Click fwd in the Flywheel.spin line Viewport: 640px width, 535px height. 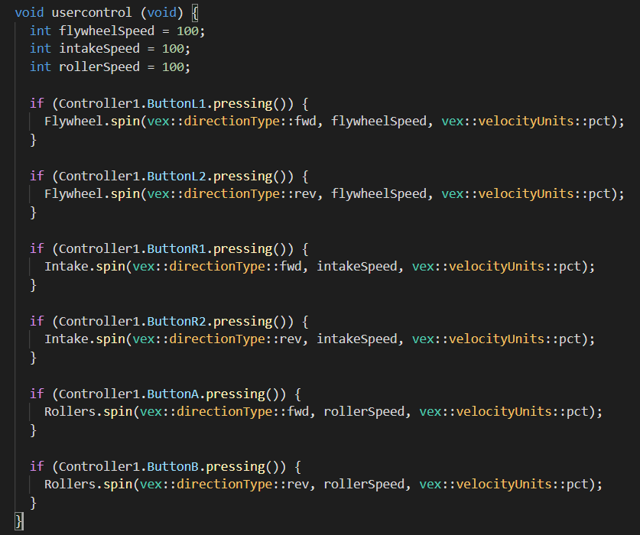coord(305,122)
